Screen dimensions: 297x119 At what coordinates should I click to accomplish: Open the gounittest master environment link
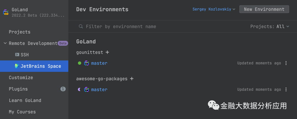99,63
